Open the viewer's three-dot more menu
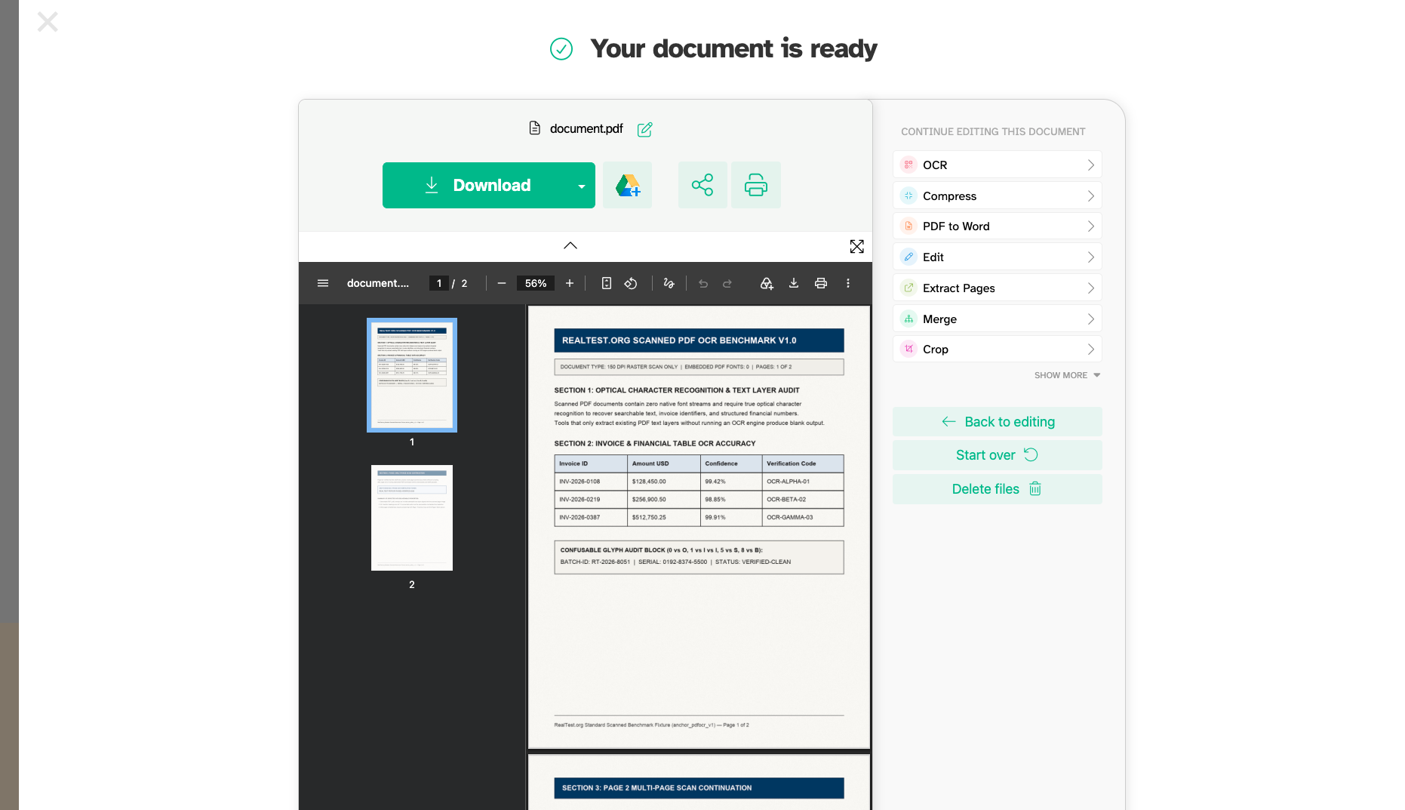 848,283
